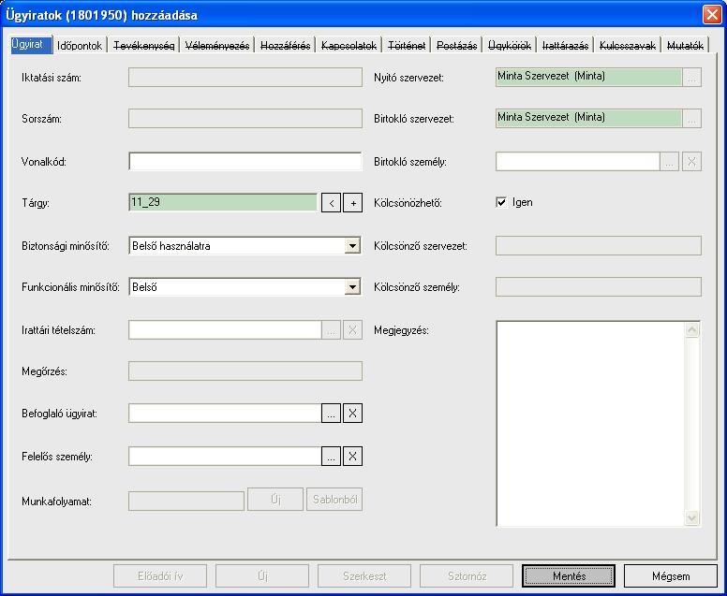Image resolution: width=727 pixels, height=596 pixels.
Task: Click the Sztornóz button
Action: click(467, 576)
